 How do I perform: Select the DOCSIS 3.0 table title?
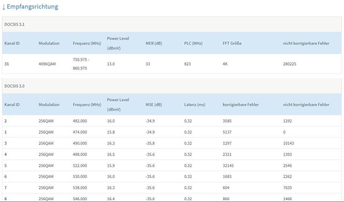click(x=14, y=86)
